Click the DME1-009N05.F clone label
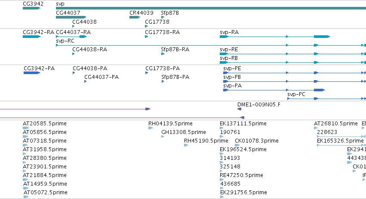Viewport: 366px width, 199px height. click(x=259, y=105)
